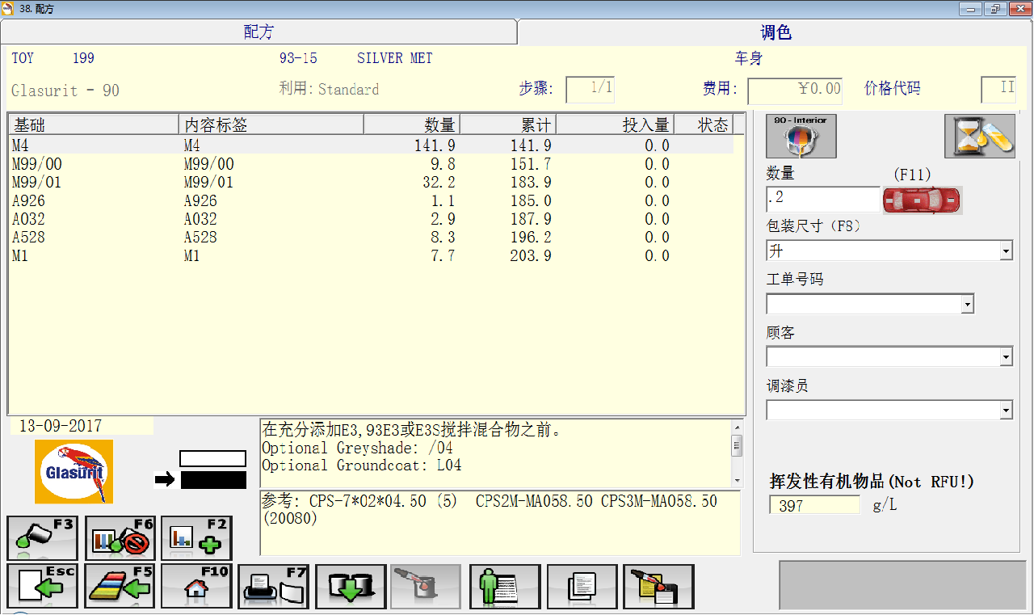Click the 数量 column header in the table
Screen dimensions: 1034x615
point(412,124)
